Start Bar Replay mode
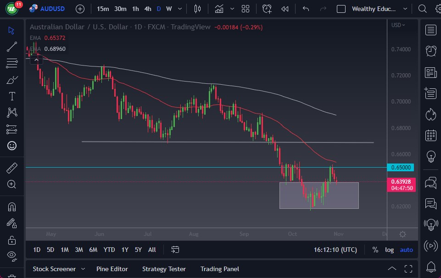The image size is (441, 278). tap(285, 8)
